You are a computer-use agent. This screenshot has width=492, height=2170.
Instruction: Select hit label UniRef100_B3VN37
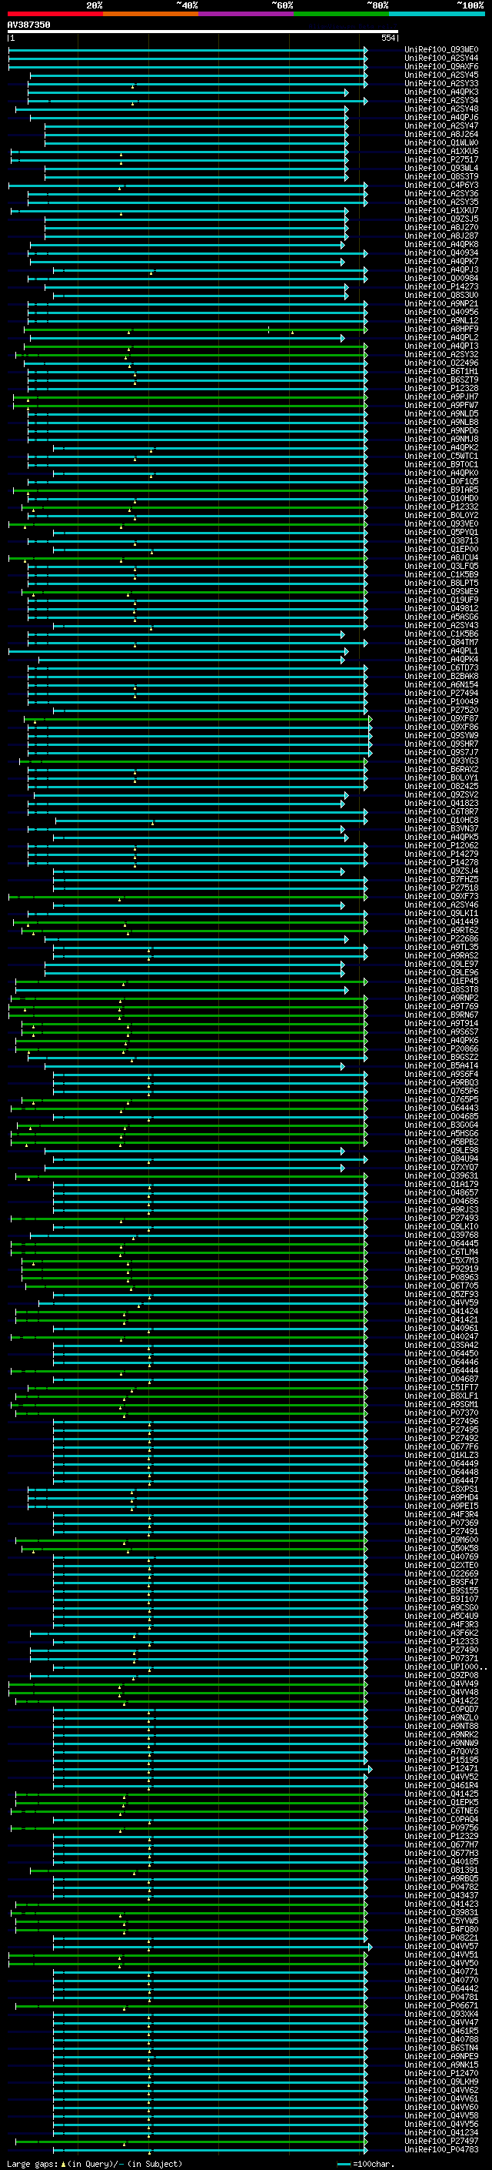(441, 829)
